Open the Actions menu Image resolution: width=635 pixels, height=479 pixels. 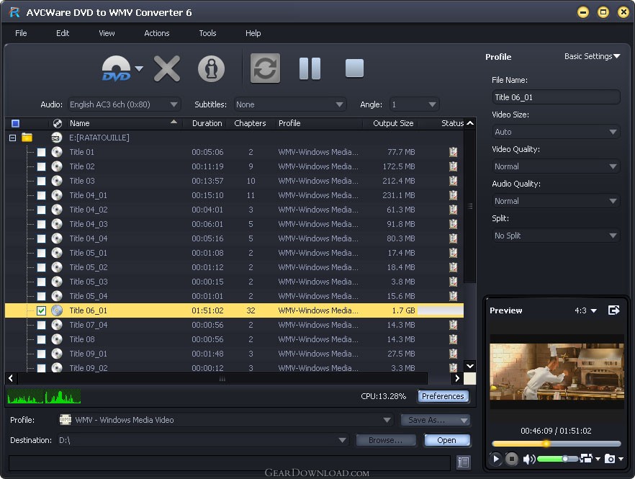(157, 33)
